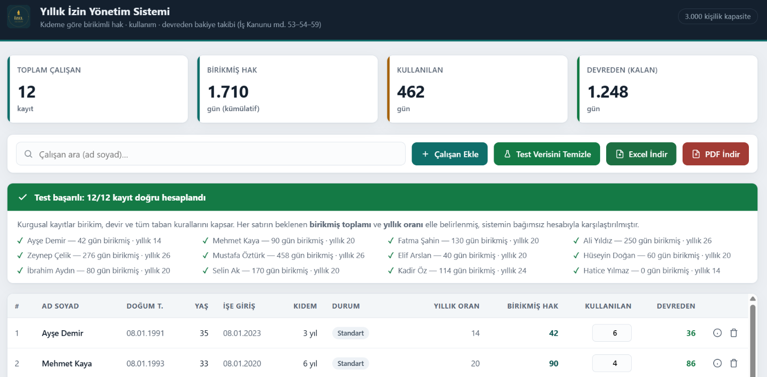Export with the PDF İndir button
The width and height of the screenshot is (767, 377).
[x=716, y=154]
